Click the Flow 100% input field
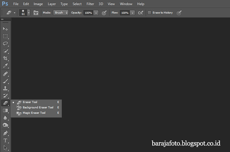Viewport: 230px width, 152px height. (x=125, y=13)
